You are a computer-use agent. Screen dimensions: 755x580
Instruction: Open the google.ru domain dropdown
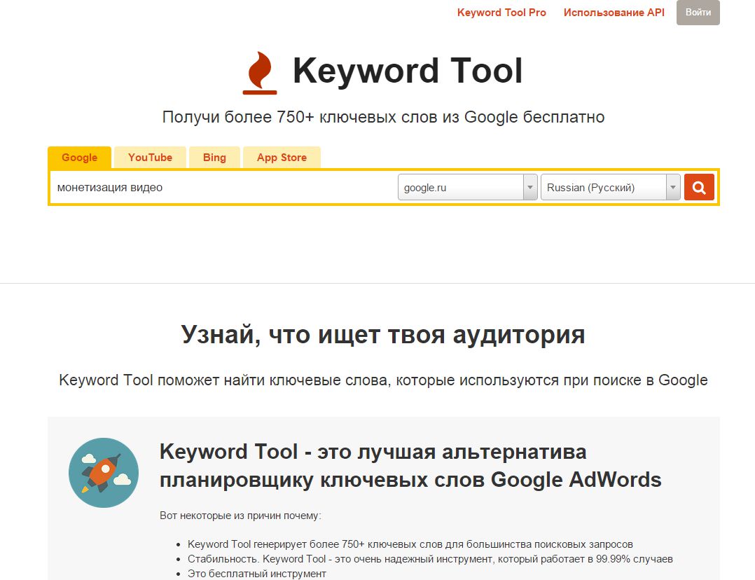click(x=468, y=187)
